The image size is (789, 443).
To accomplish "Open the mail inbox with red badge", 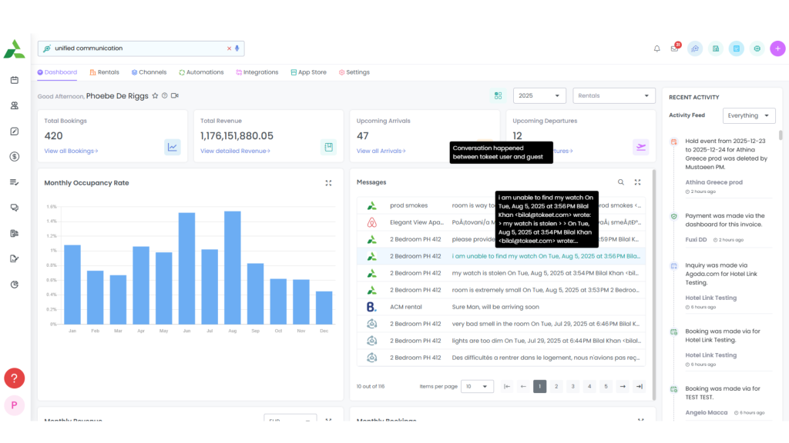I will [x=675, y=48].
